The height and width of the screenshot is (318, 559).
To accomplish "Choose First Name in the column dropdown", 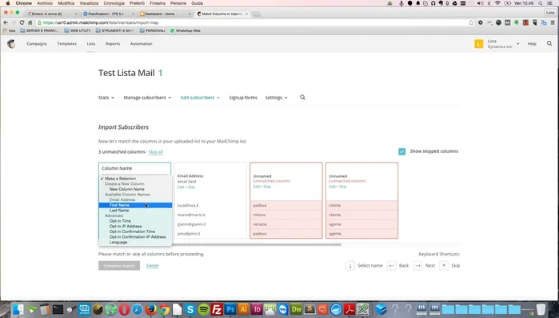I will (135, 205).
